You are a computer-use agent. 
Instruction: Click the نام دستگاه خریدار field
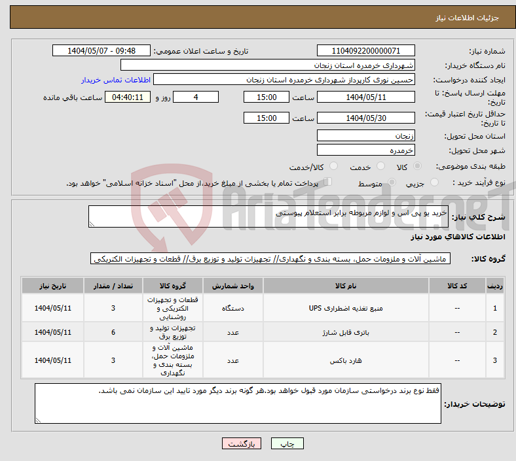coord(268,65)
